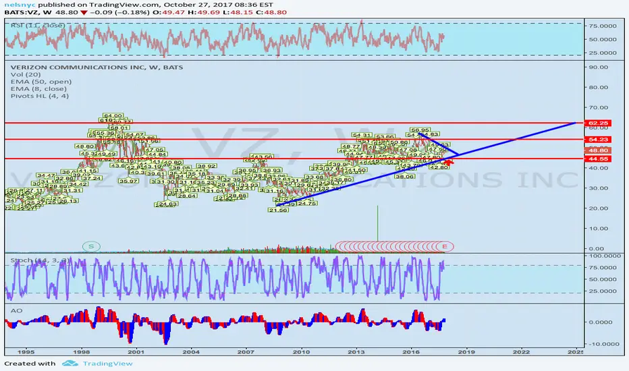Select the 44.55 red price label
Viewport: 629px width, 371px height.
[598, 159]
